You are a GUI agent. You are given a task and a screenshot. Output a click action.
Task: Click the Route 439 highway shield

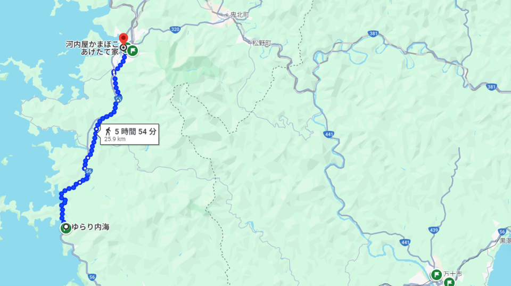click(433, 230)
